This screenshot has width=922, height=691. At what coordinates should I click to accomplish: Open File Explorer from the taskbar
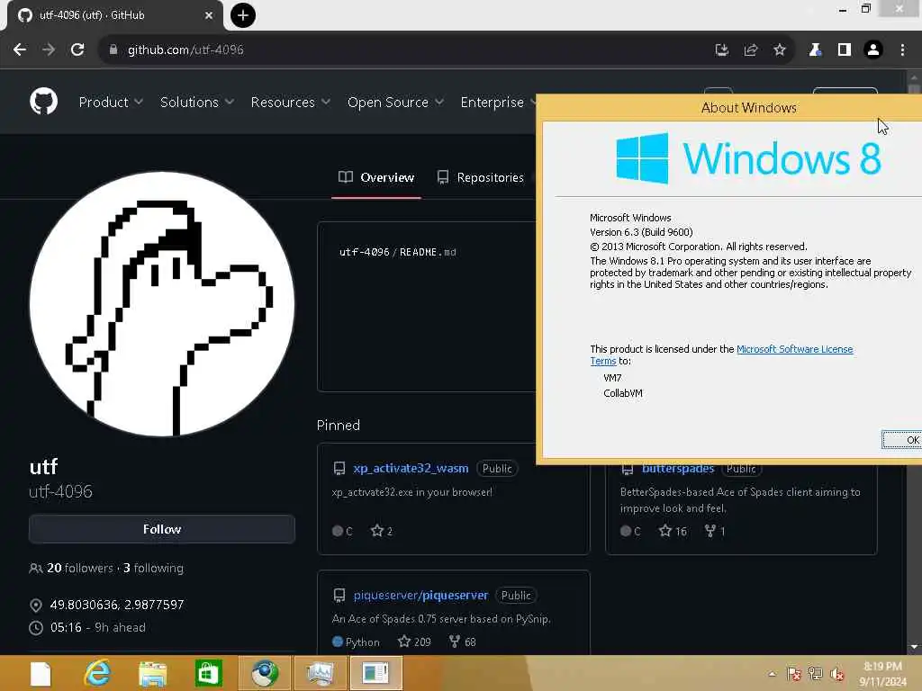pos(153,673)
